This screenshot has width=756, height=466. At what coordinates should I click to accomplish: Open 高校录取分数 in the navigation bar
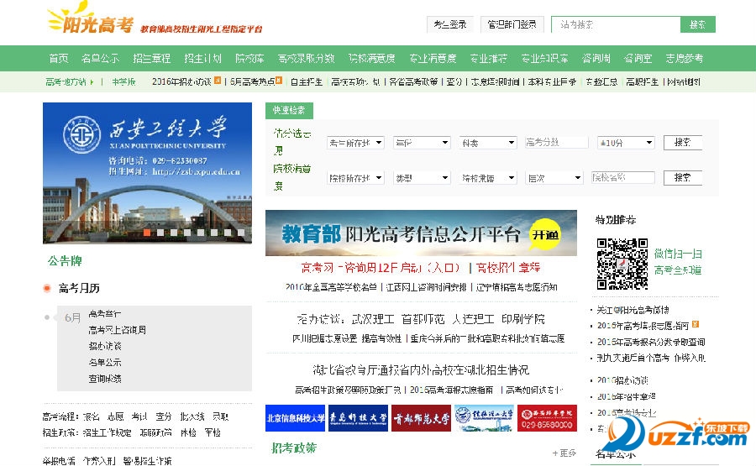(x=306, y=58)
